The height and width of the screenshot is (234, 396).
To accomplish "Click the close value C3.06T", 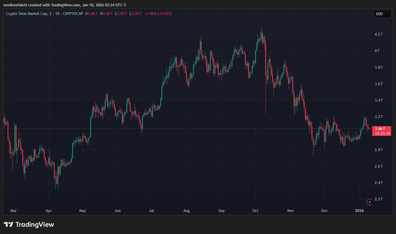I will [x=136, y=14].
